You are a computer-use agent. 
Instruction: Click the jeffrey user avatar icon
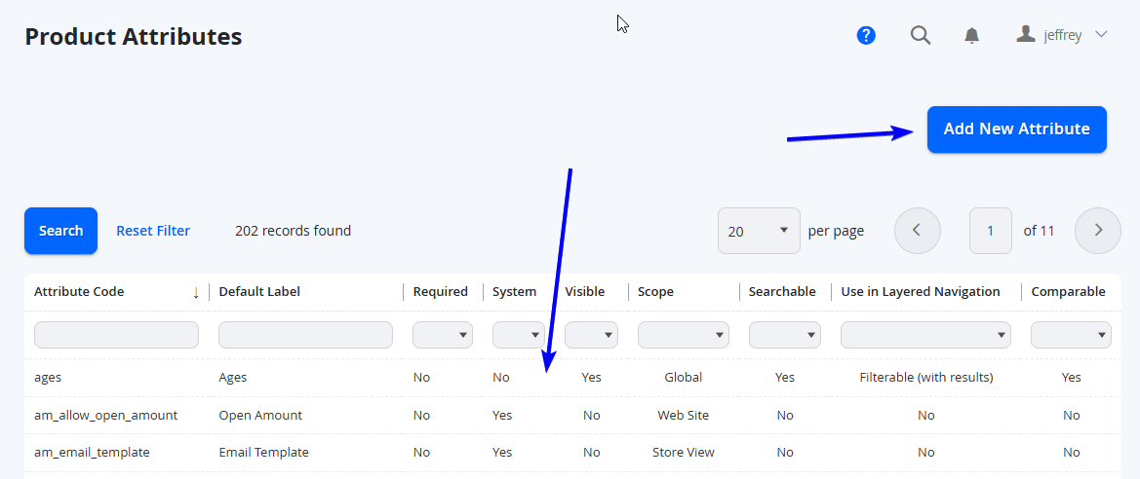pos(1026,33)
